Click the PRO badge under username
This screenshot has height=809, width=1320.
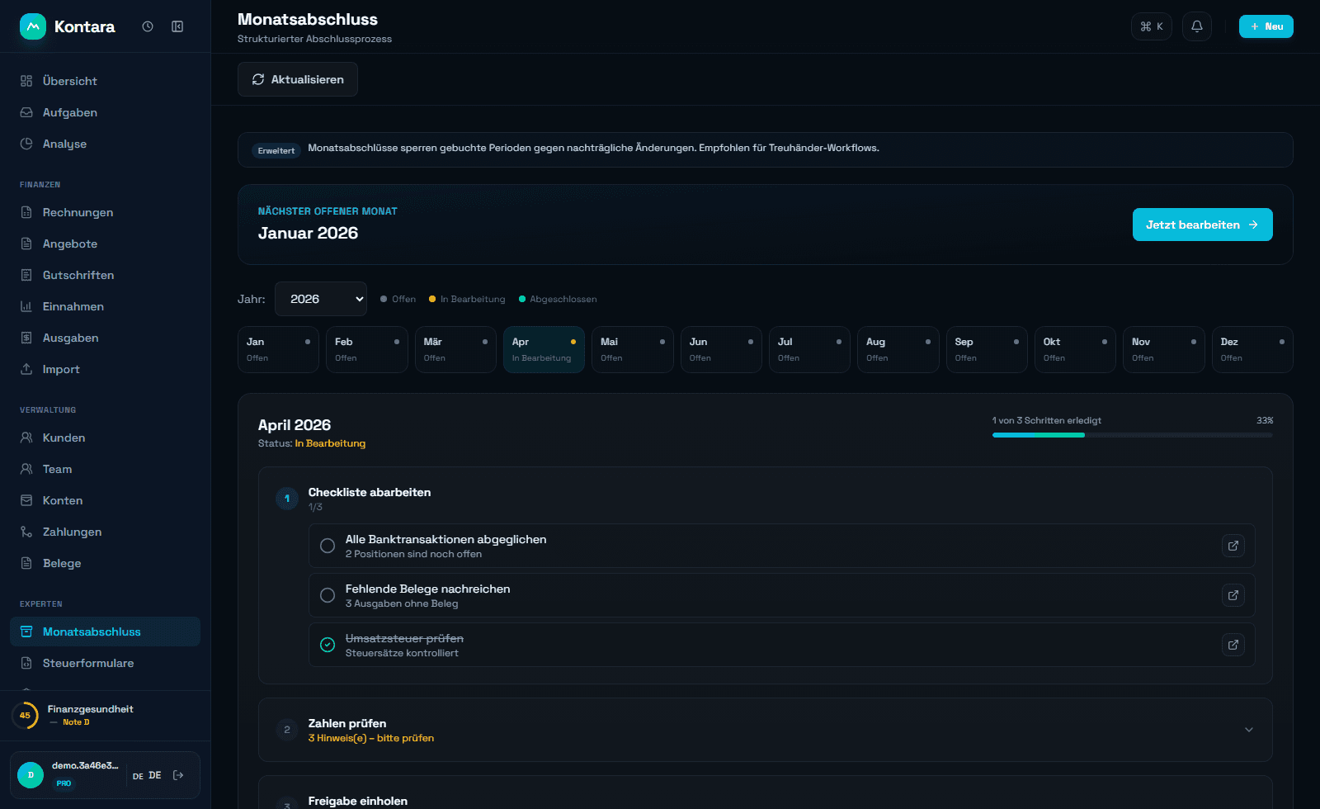pos(64,783)
